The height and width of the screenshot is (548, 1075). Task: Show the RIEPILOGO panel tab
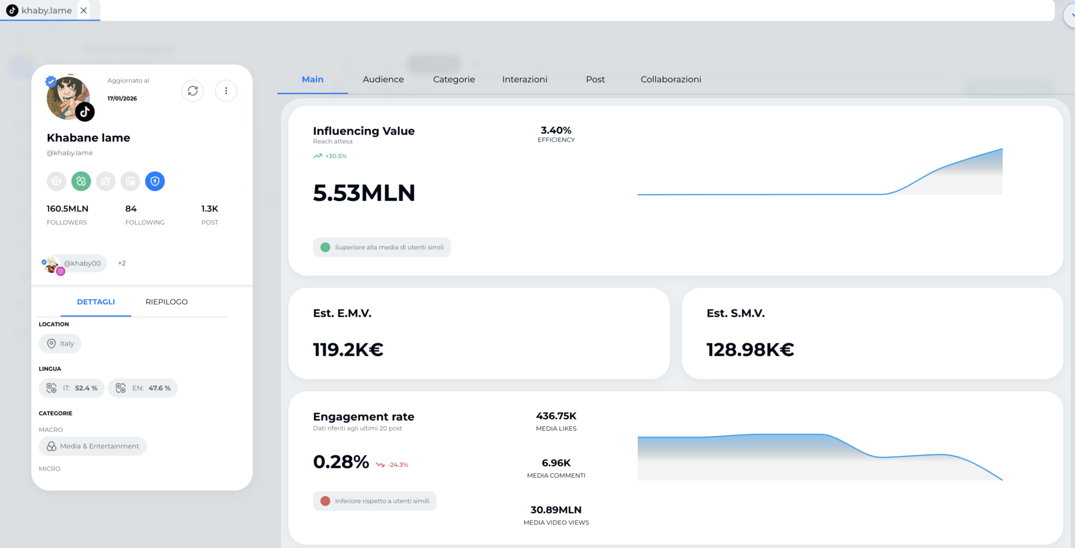(x=166, y=302)
